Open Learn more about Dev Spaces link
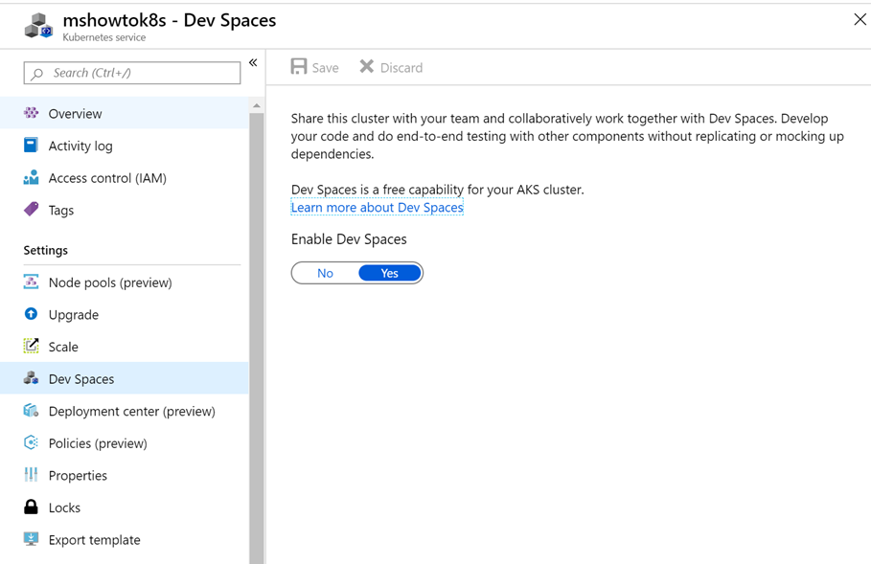The height and width of the screenshot is (564, 871). point(378,208)
